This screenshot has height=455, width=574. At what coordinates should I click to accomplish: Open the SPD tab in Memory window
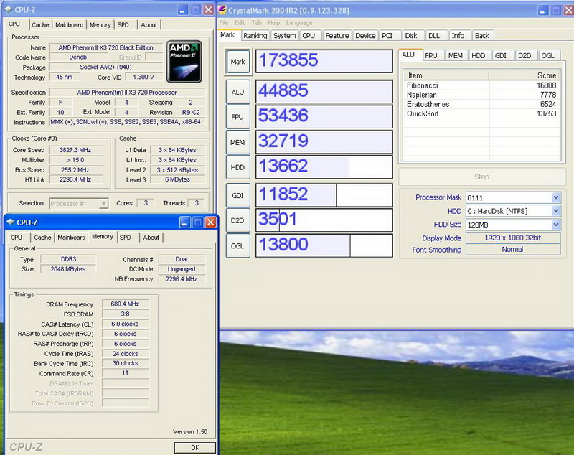[x=126, y=237]
